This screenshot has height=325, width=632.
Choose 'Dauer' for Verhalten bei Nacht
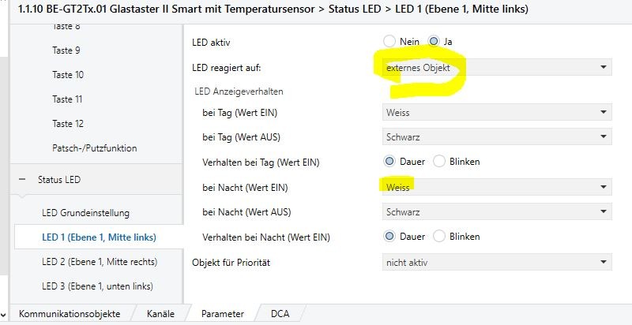(389, 237)
